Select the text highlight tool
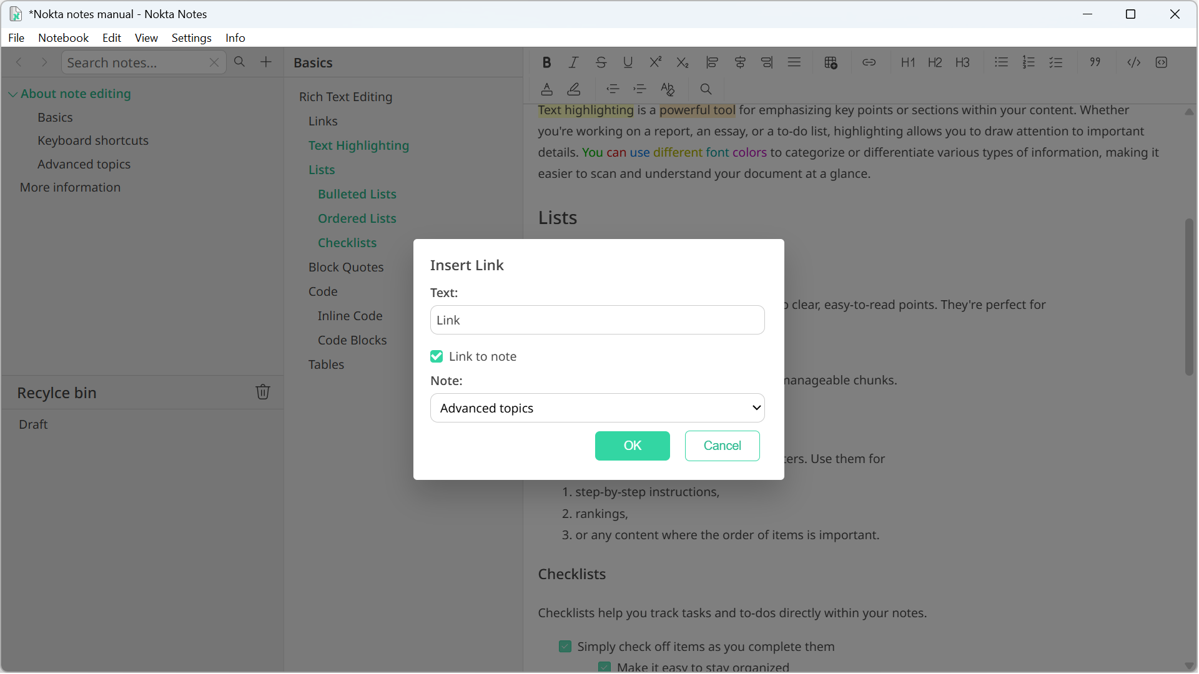The image size is (1199, 674). click(574, 89)
